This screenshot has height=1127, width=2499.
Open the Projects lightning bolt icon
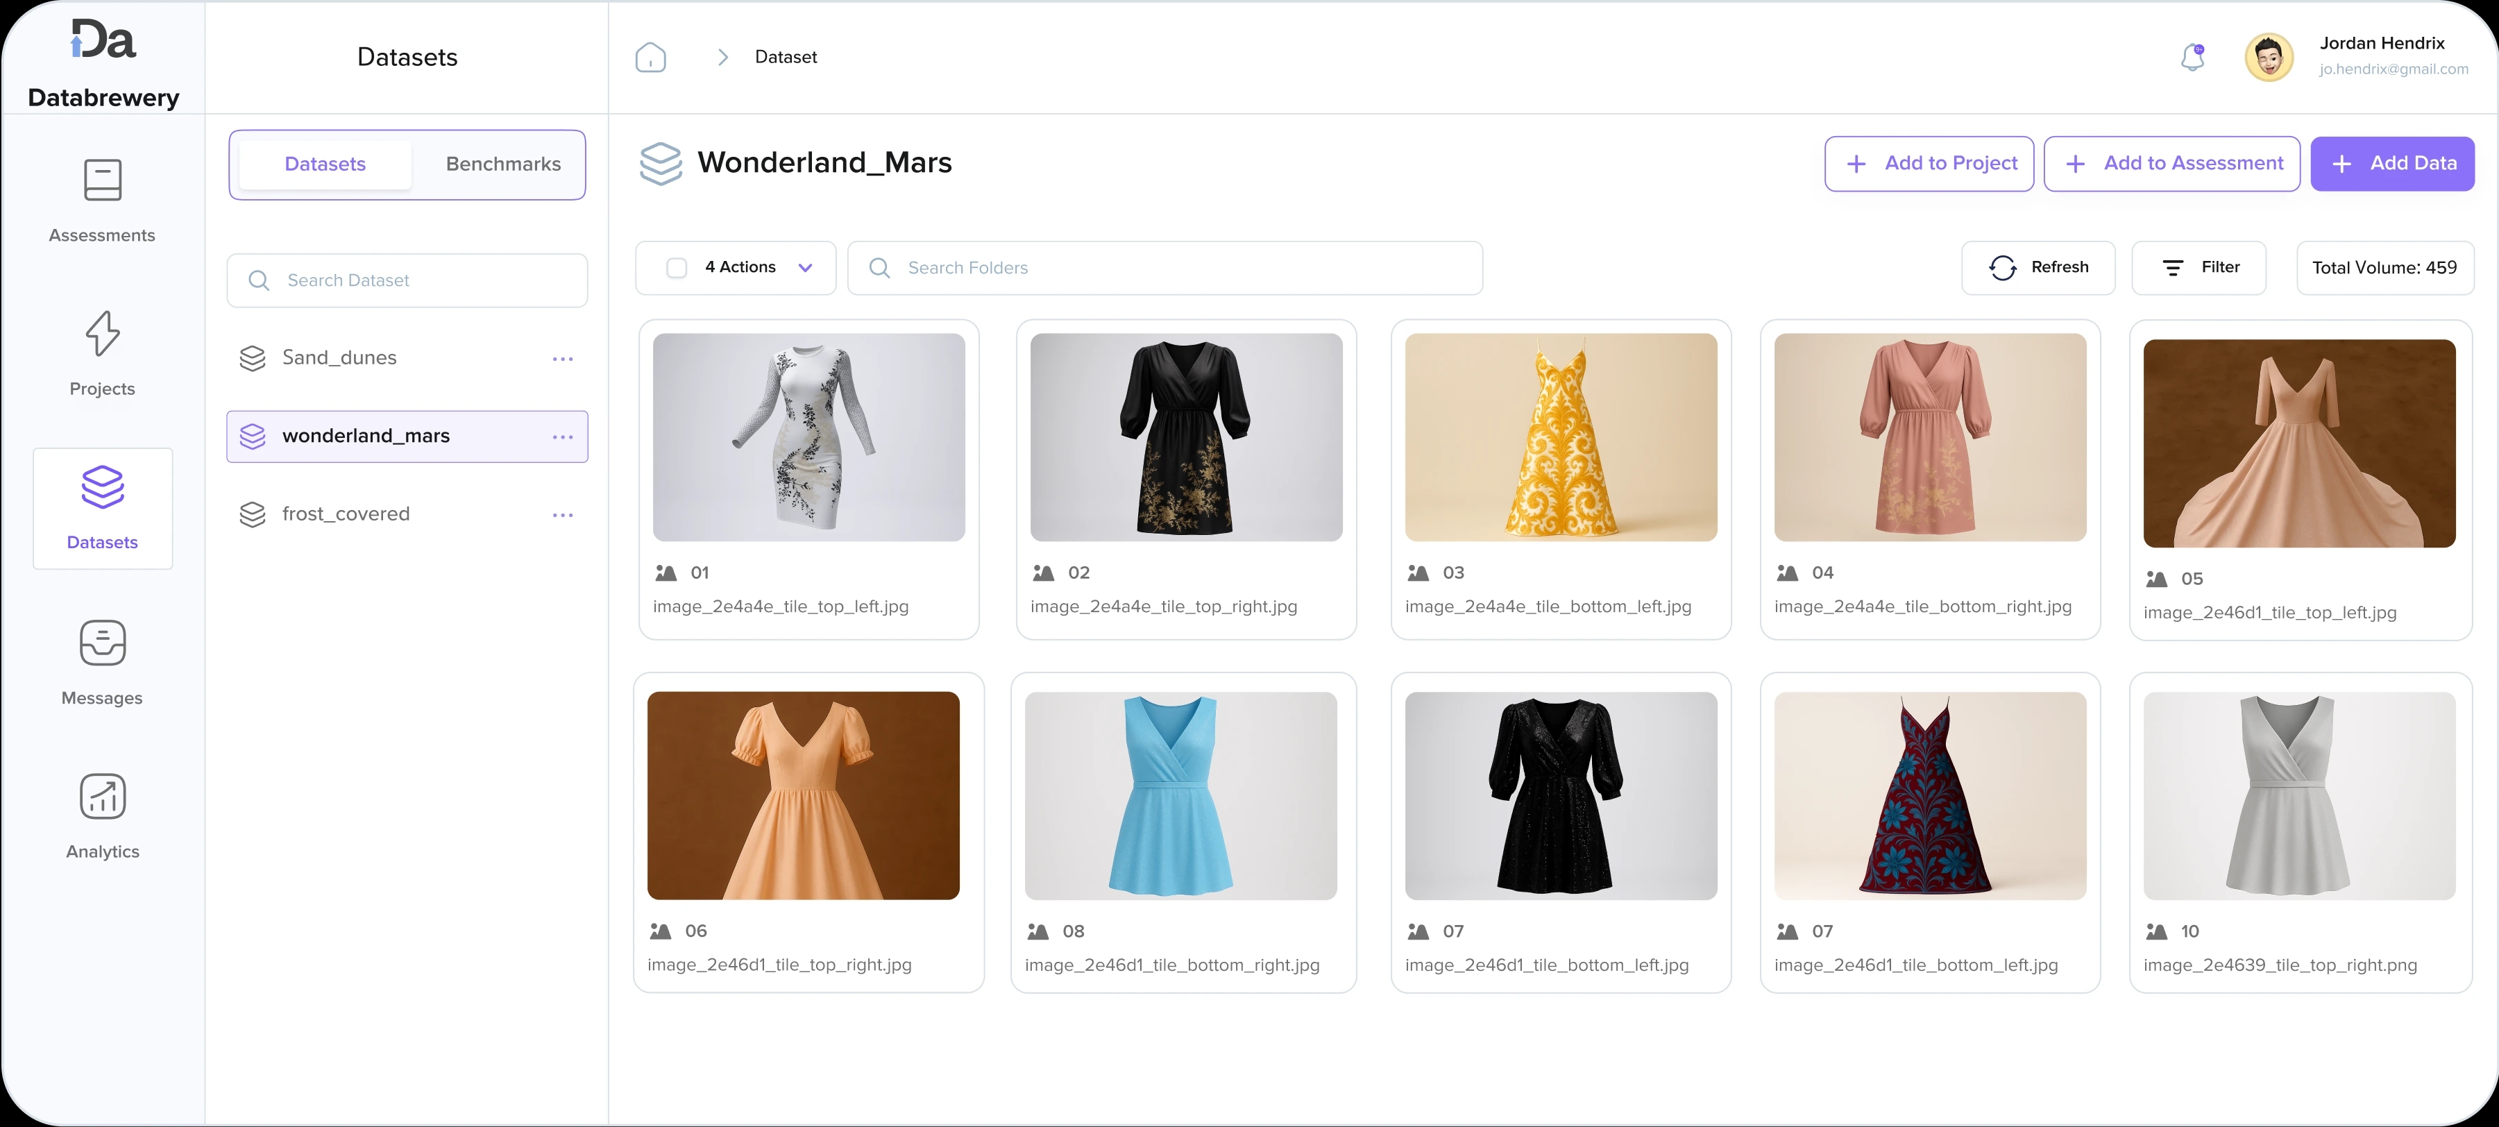click(102, 334)
